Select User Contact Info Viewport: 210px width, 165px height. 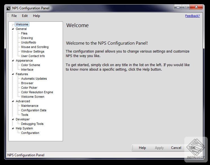coord(33,56)
